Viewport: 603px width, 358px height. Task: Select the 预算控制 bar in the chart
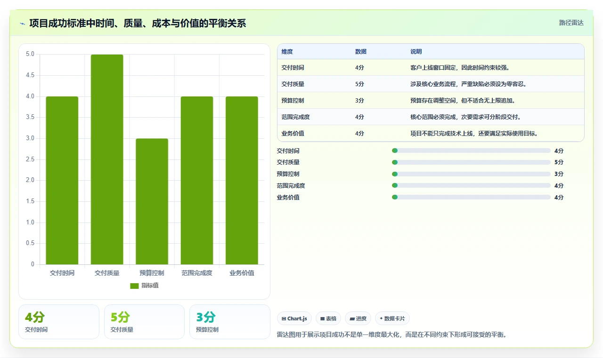click(152, 201)
